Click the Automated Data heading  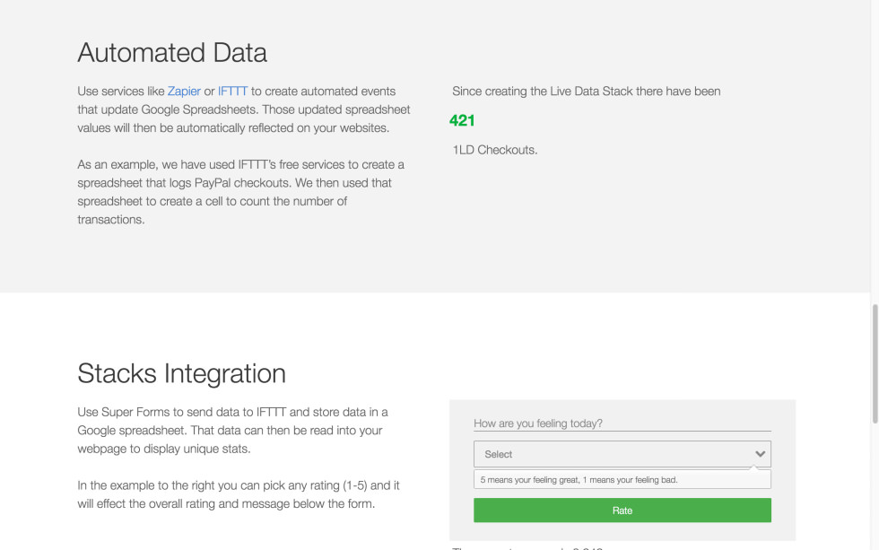click(172, 53)
